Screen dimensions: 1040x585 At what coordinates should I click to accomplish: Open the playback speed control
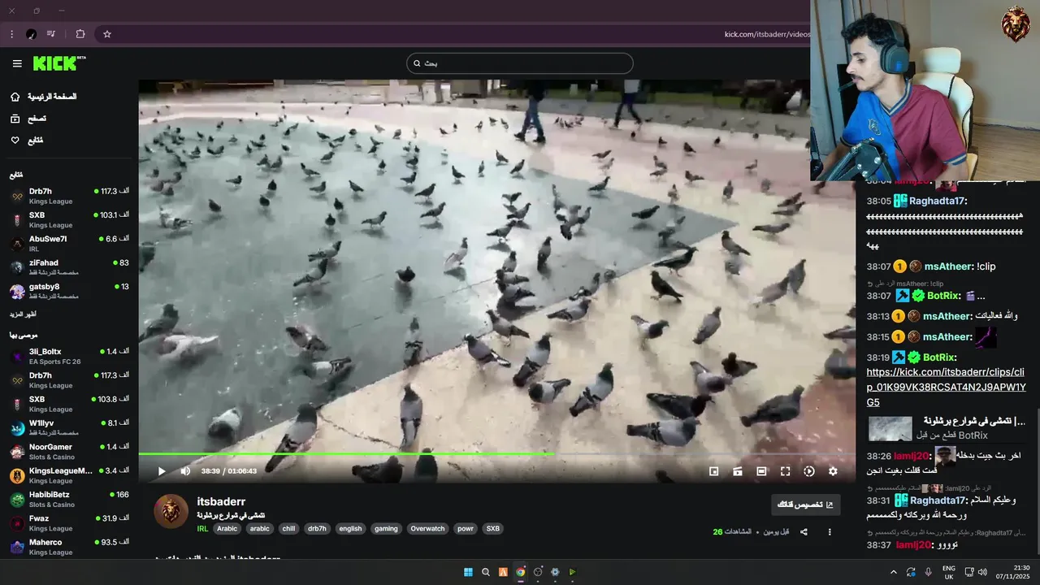click(x=809, y=471)
